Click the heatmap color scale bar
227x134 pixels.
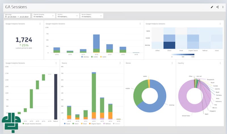(x=183, y=54)
